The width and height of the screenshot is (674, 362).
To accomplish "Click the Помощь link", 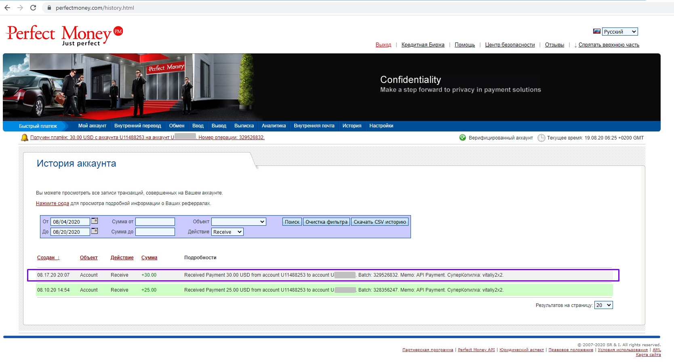I will tap(465, 45).
